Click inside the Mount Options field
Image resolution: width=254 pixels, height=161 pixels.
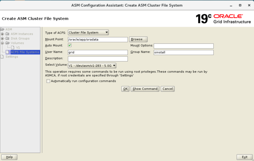click(x=183, y=46)
